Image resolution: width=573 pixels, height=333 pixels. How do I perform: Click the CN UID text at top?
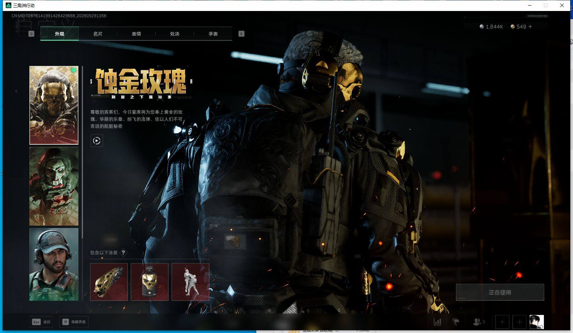point(59,16)
